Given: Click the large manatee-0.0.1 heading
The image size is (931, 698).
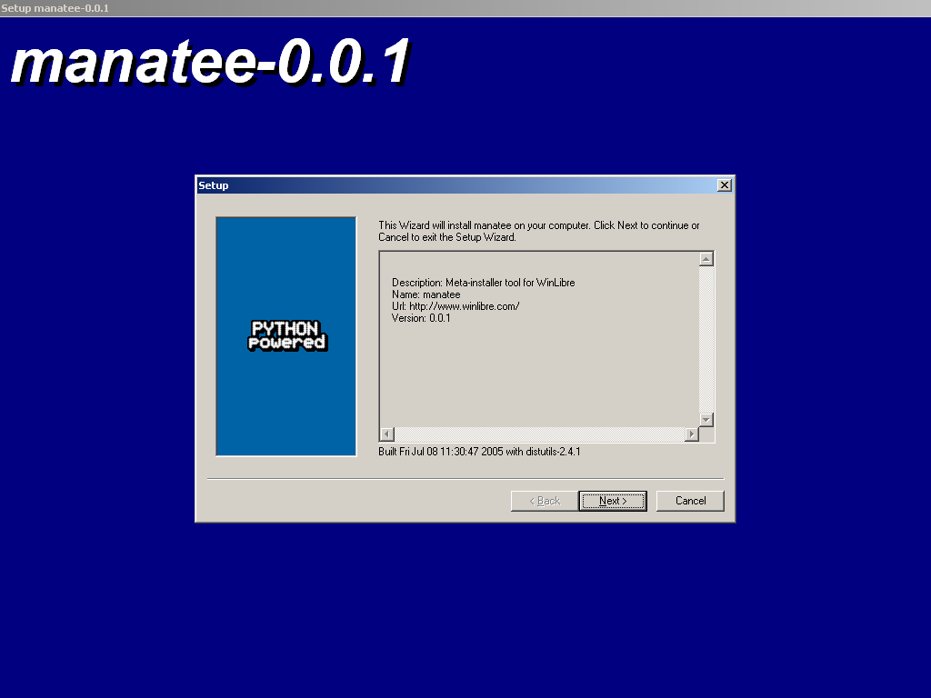Looking at the screenshot, I should click(211, 64).
